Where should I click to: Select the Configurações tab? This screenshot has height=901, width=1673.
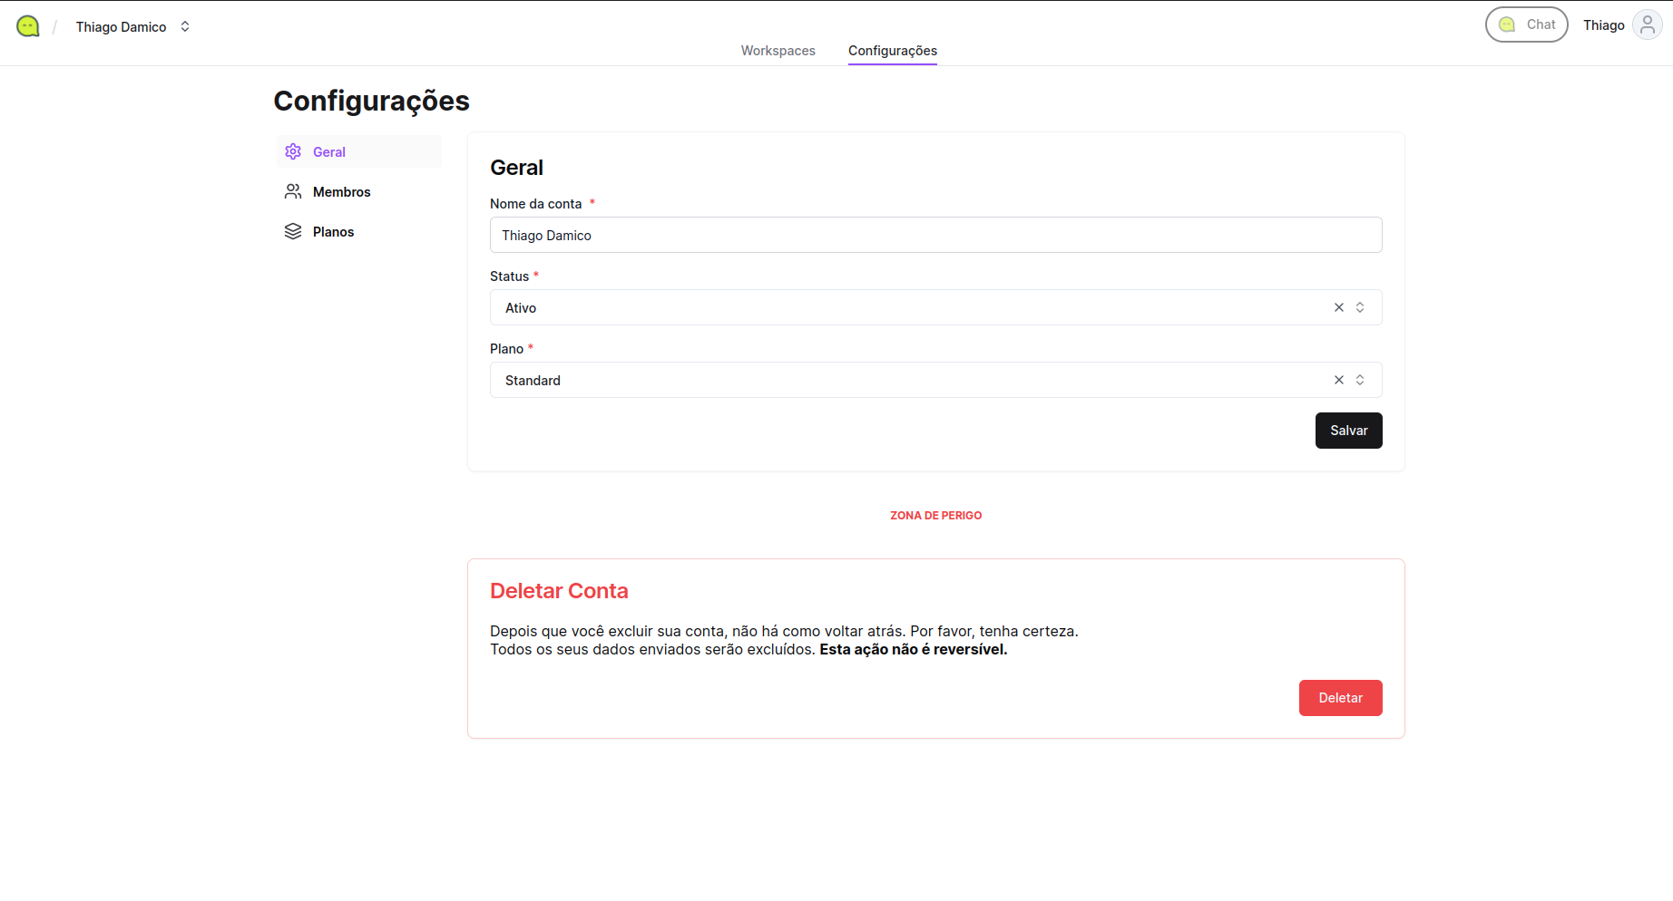pyautogui.click(x=892, y=51)
